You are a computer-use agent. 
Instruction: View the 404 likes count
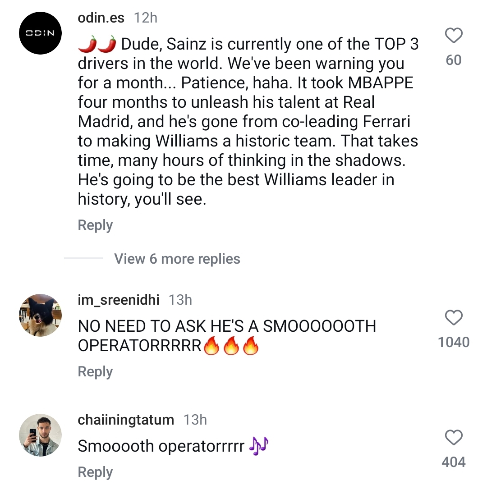coord(454,462)
